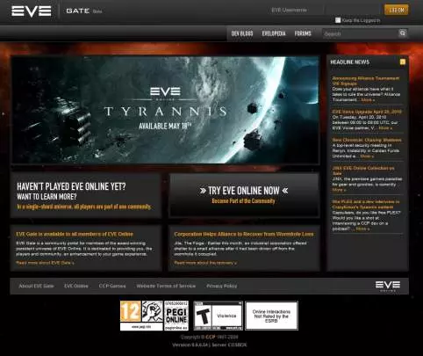Click the EVE Username input field
The image size is (423, 356).
[296, 10]
